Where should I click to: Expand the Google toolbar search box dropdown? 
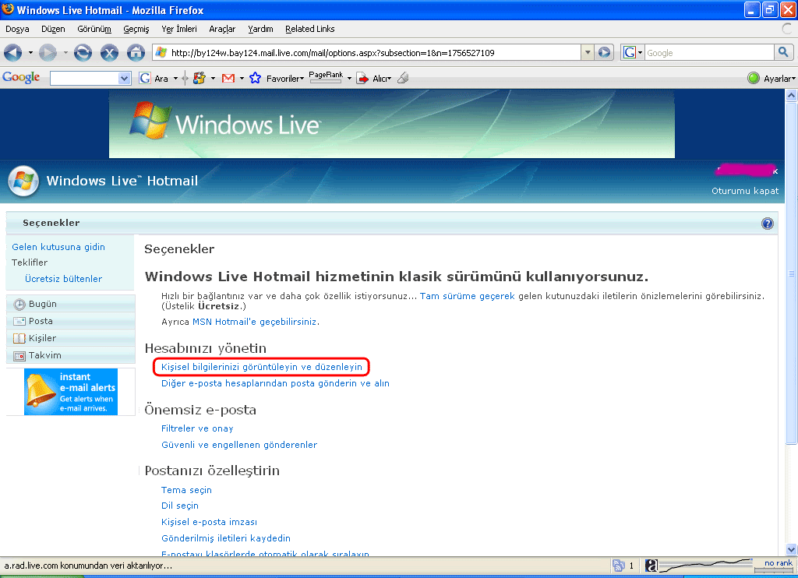[x=124, y=79]
